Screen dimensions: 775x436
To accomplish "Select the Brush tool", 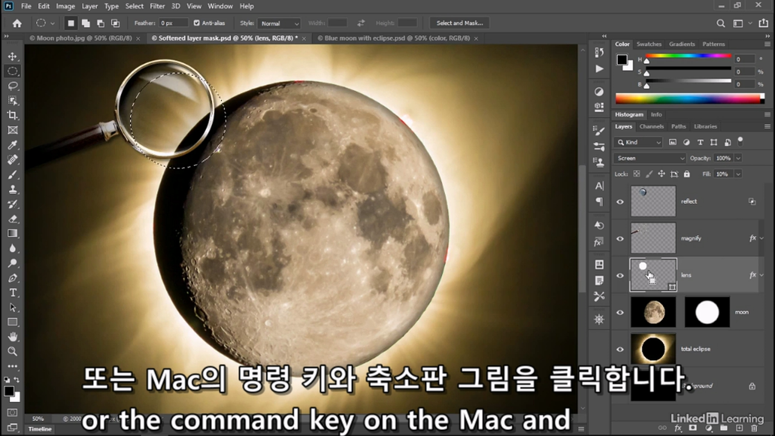I will coord(13,174).
